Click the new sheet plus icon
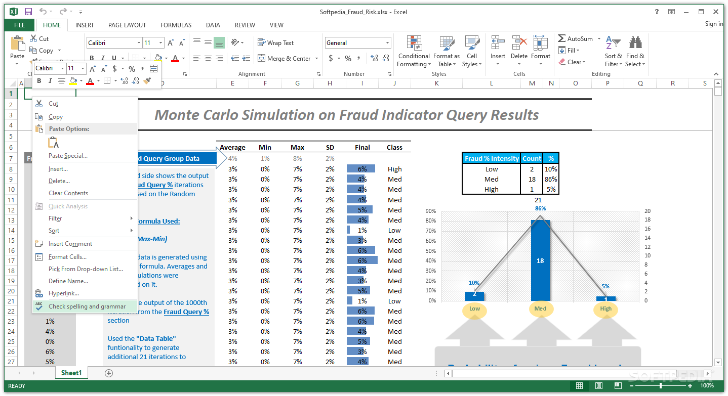 (x=108, y=373)
